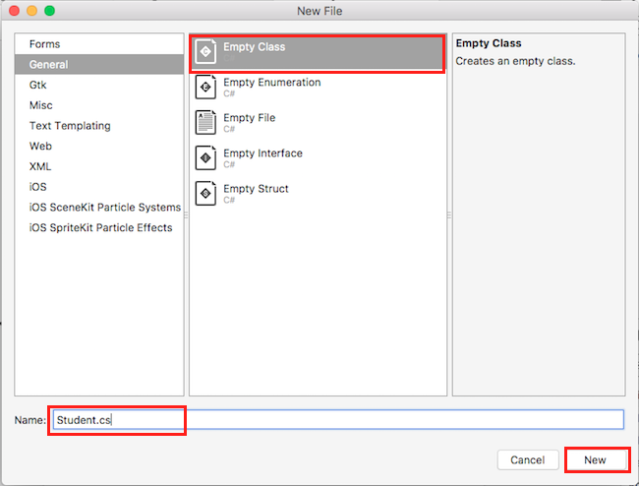The width and height of the screenshot is (639, 486).
Task: Choose the iOS category
Action: [38, 187]
